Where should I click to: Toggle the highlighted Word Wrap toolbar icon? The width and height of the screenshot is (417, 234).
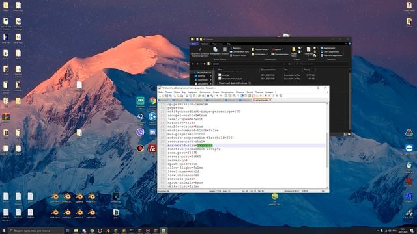[242, 96]
